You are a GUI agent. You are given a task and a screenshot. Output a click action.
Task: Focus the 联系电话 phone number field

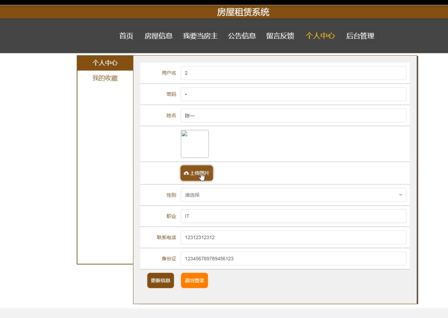coord(293,237)
